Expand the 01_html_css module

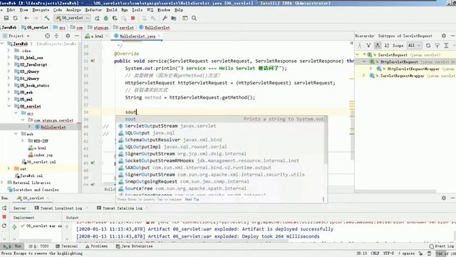[x=9, y=57]
